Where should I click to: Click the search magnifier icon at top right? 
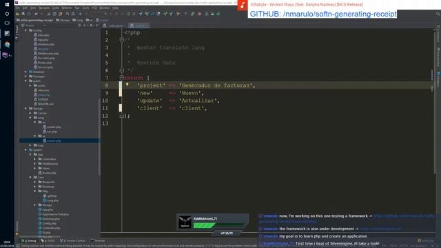tap(438, 14)
